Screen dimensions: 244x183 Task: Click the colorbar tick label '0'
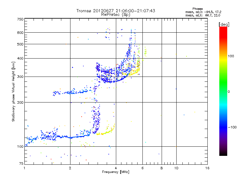229,92
